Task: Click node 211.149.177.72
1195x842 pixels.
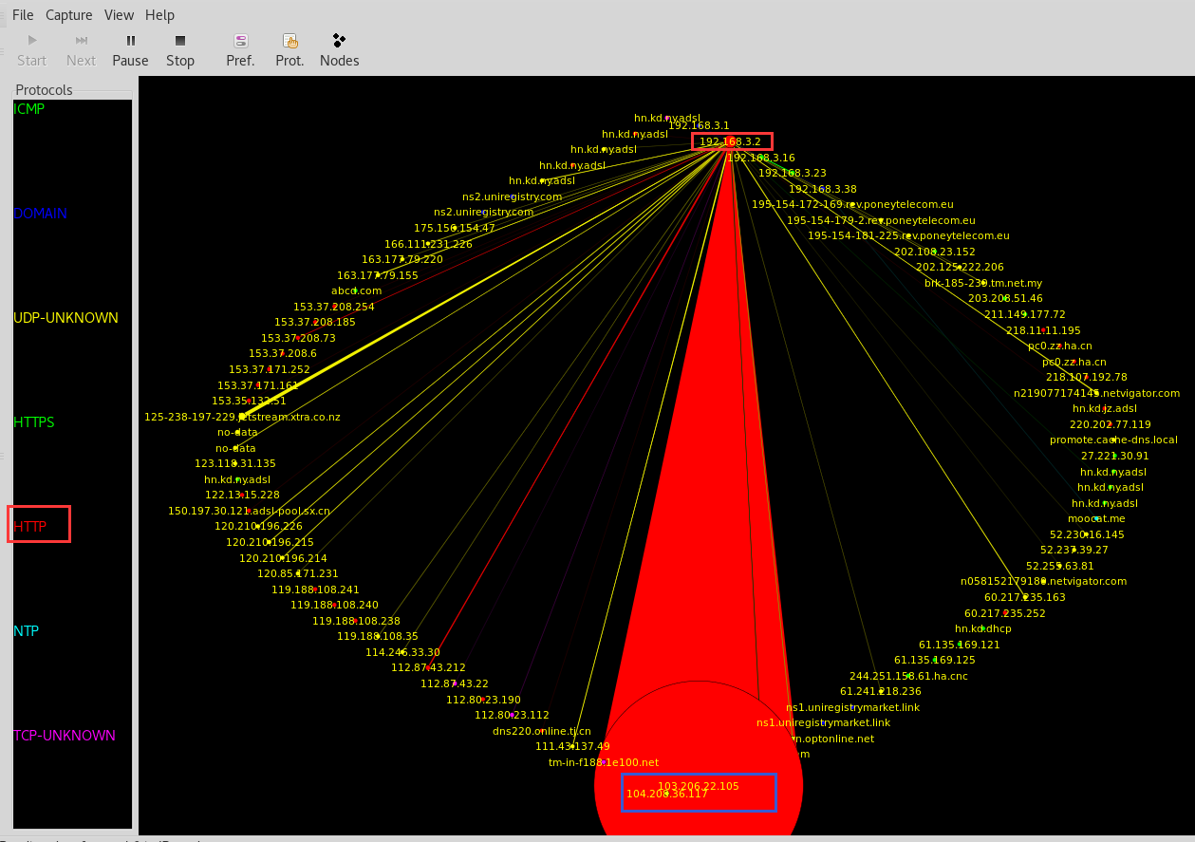Action: 1025,314
